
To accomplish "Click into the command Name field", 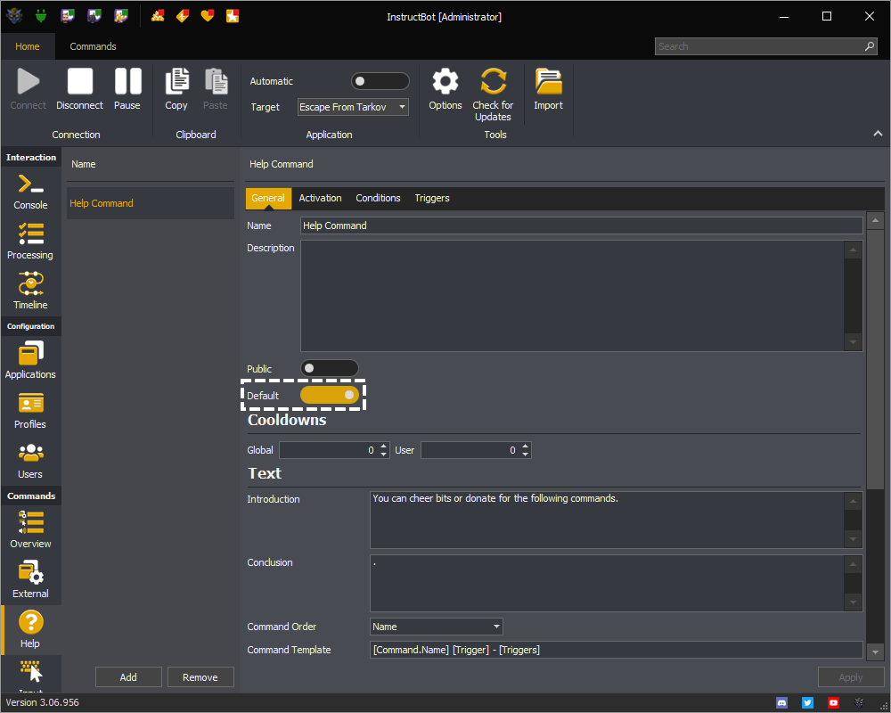I will [581, 225].
